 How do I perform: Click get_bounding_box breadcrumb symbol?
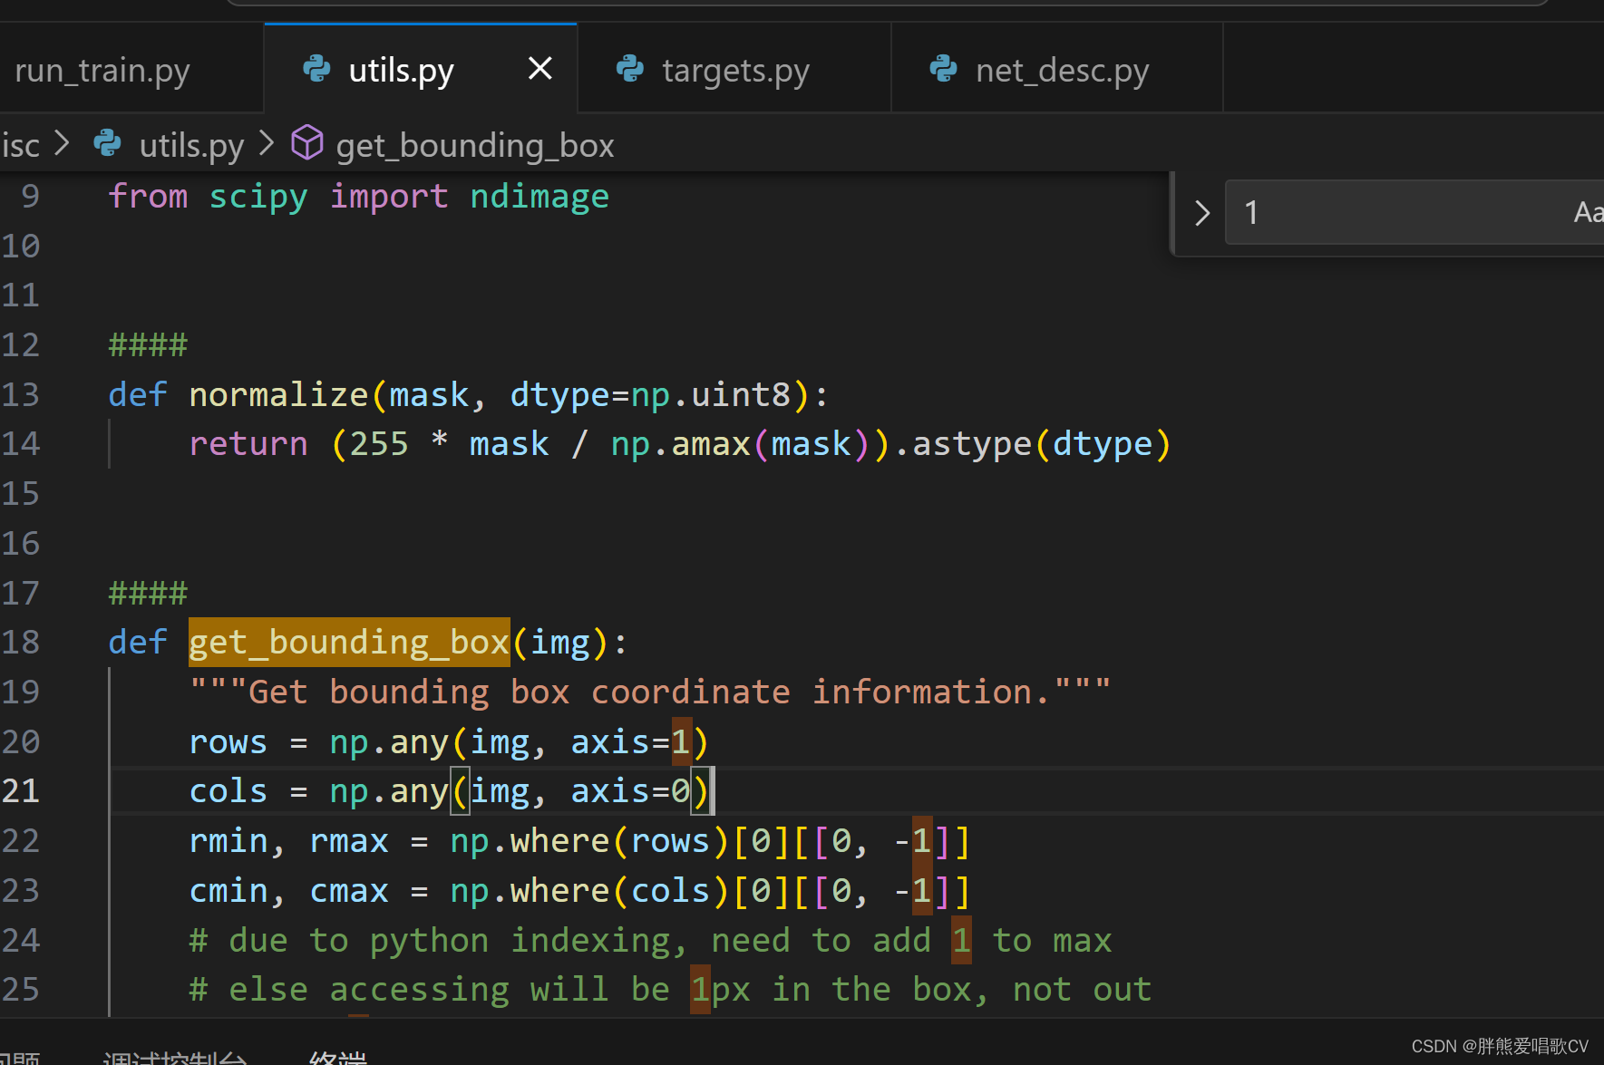[x=474, y=145]
